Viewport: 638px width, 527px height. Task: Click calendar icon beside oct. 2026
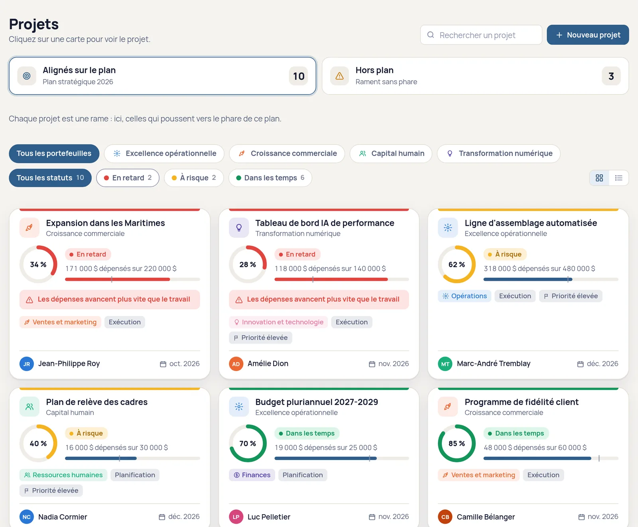pos(163,364)
